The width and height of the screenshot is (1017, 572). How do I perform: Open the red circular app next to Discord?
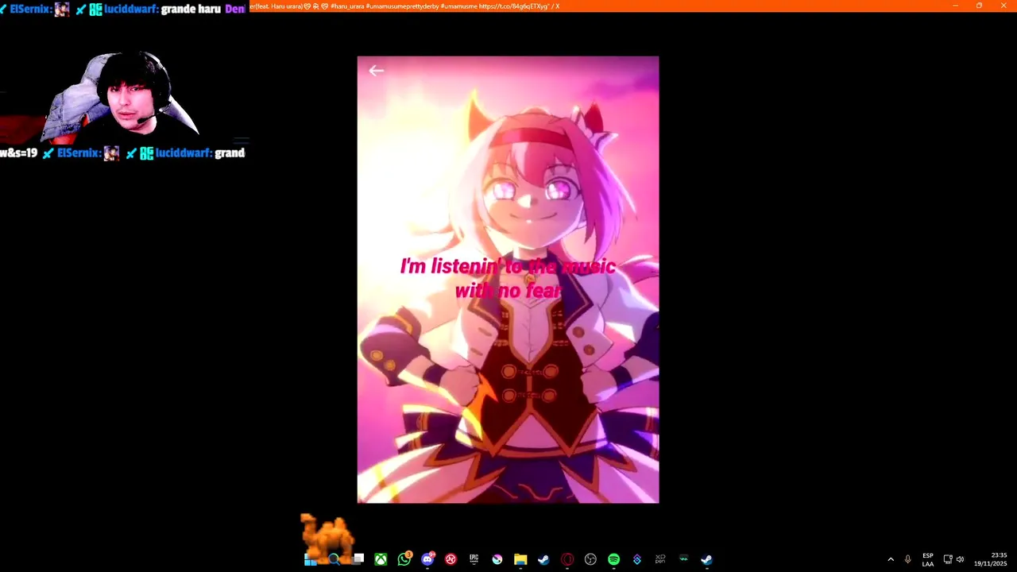click(x=450, y=559)
